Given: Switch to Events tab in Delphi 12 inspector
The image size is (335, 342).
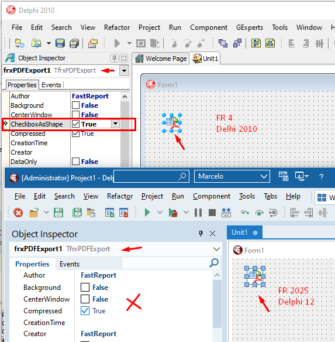Looking at the screenshot, I should (70, 264).
